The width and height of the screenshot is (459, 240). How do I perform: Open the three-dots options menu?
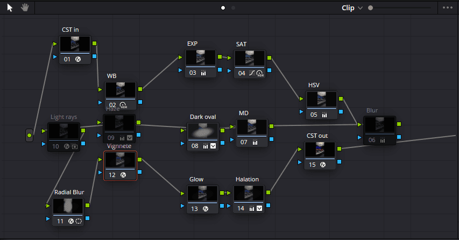(448, 8)
